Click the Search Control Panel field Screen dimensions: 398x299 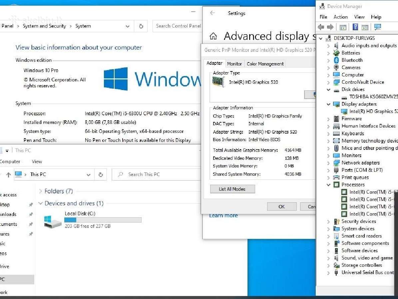(x=178, y=26)
